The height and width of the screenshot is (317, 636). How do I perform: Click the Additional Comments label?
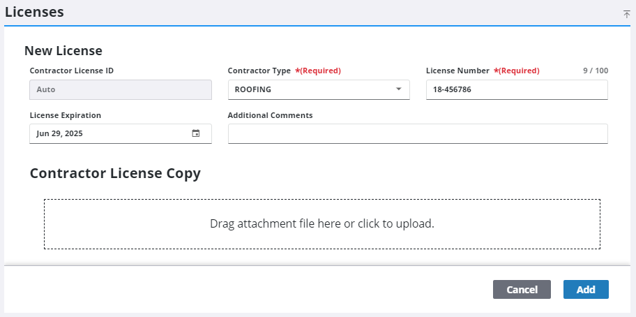270,115
